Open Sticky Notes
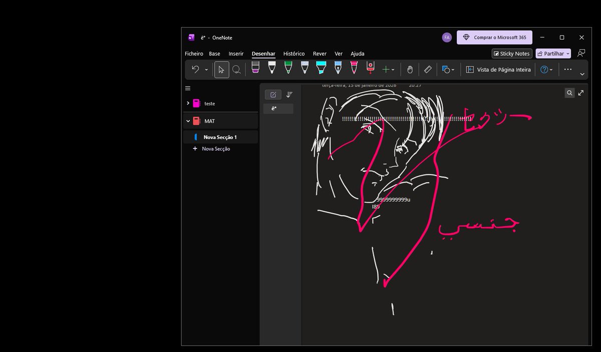601x352 pixels. (511, 54)
